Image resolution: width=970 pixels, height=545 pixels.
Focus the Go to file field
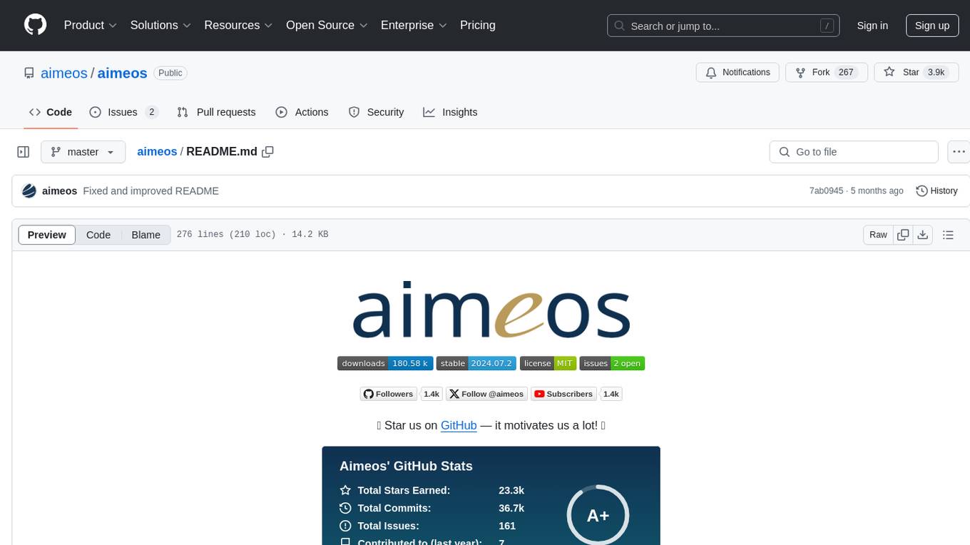tap(854, 152)
